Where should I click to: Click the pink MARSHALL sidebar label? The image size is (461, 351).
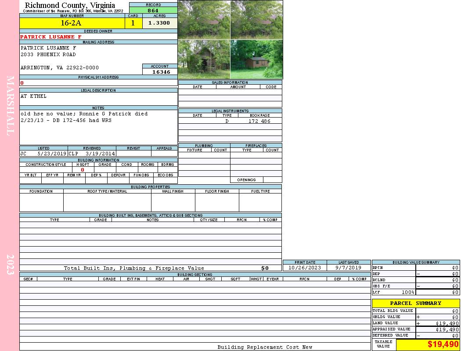coord(11,105)
